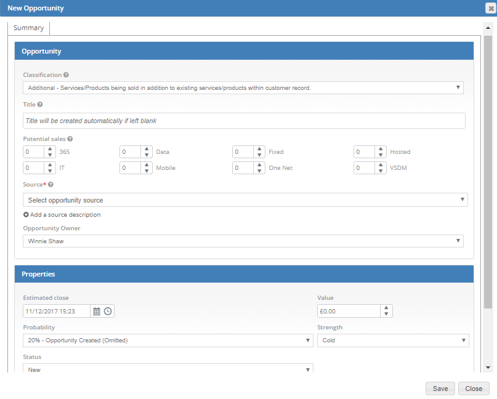Viewport: 497px width, 399px height.
Task: Increase the Mobile potential sales count
Action: 147,165
